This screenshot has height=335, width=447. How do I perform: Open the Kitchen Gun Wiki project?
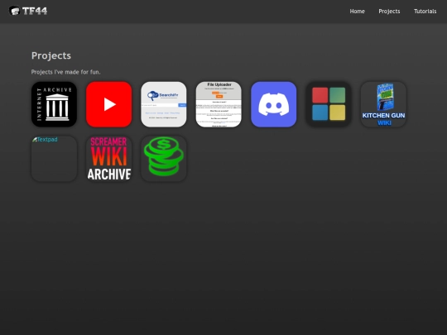click(383, 104)
